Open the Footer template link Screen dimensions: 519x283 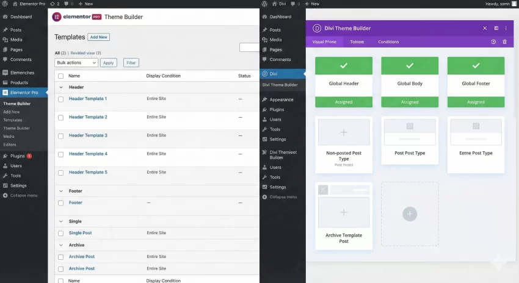click(x=76, y=202)
